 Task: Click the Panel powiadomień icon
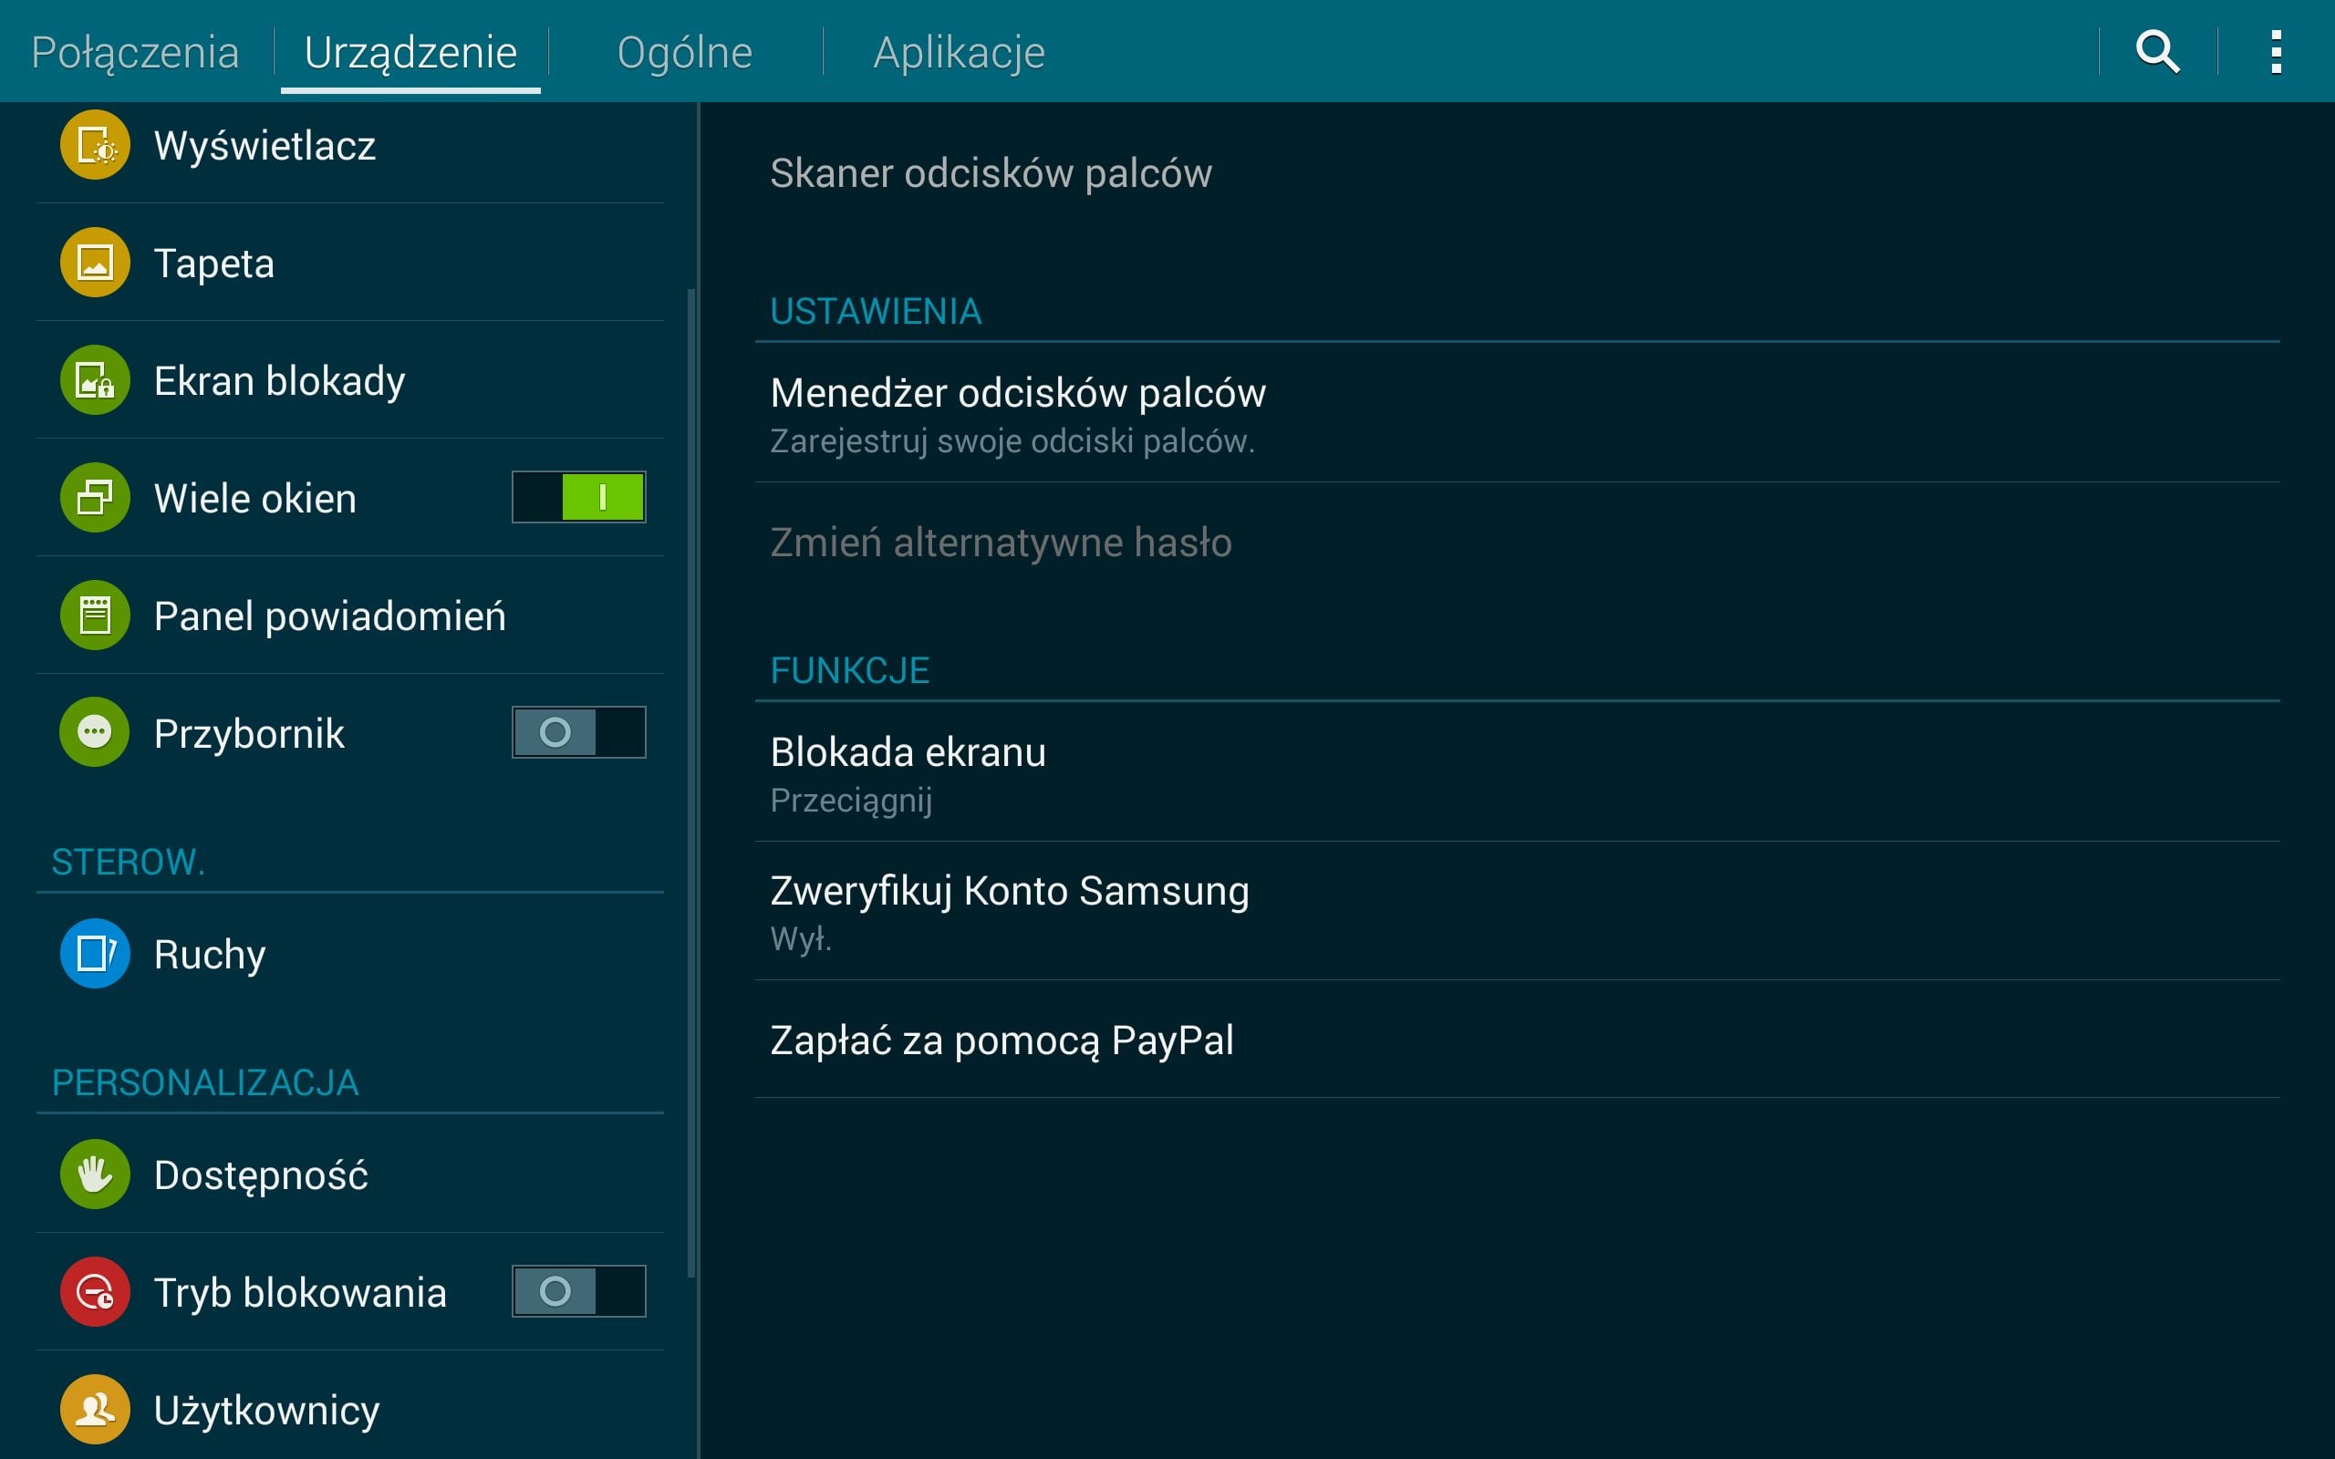(x=95, y=616)
